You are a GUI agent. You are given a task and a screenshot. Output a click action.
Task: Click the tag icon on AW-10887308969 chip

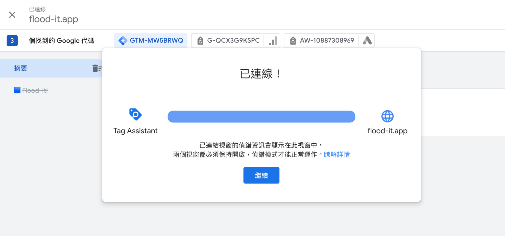293,40
